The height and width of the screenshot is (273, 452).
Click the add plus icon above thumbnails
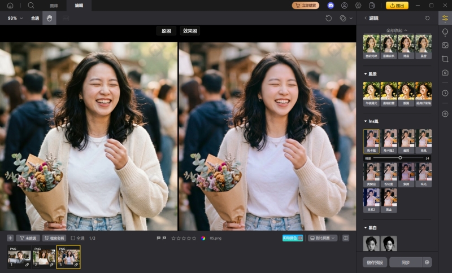[x=10, y=238]
